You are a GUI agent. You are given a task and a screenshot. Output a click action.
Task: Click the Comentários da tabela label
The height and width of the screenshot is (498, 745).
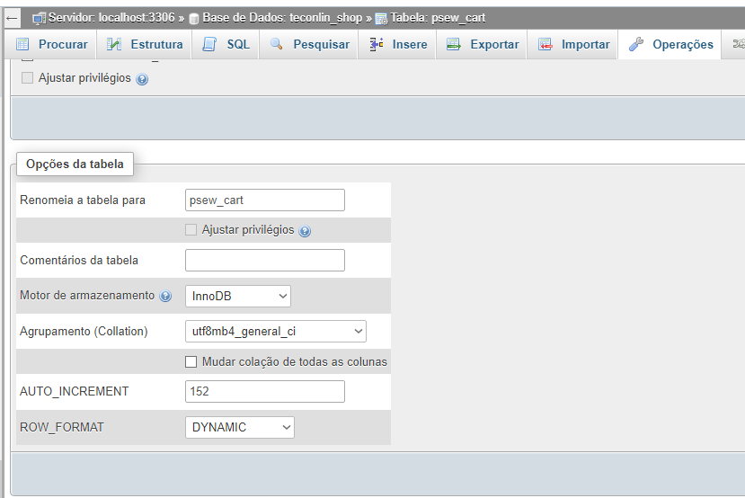[x=79, y=261]
